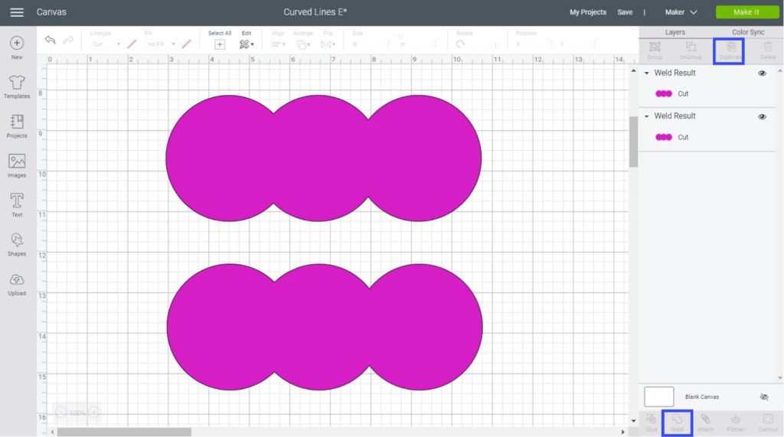This screenshot has height=437, width=784.
Task: Open My Projects
Action: click(587, 12)
